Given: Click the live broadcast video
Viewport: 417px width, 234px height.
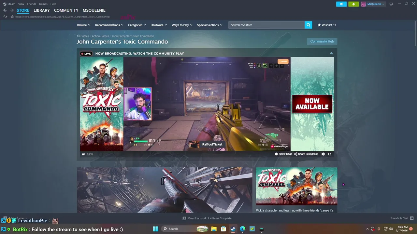Looking at the screenshot, I should pos(207,104).
